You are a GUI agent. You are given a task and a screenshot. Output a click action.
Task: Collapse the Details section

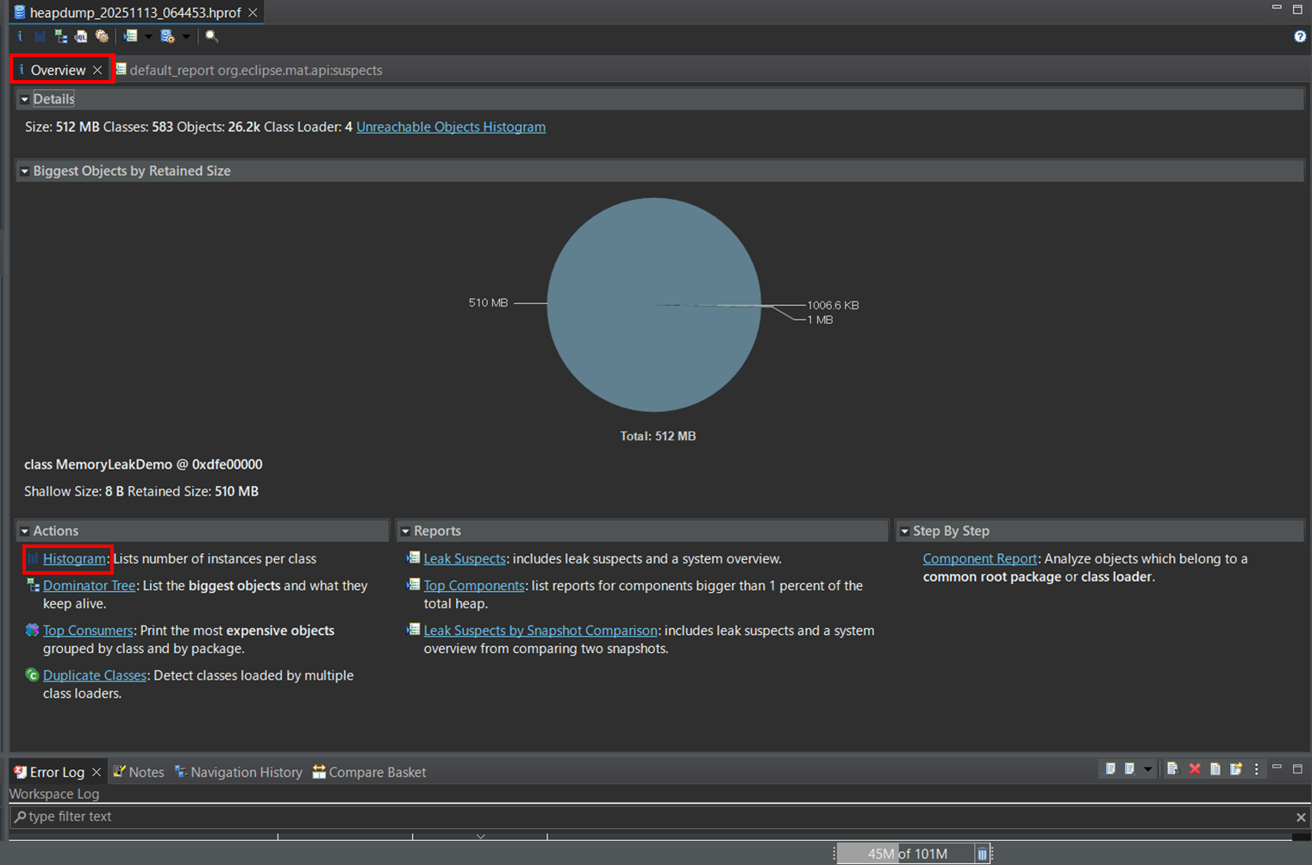point(24,99)
